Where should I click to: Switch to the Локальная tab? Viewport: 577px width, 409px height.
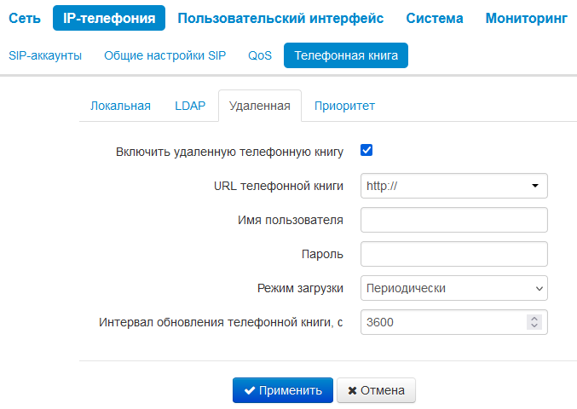point(120,106)
